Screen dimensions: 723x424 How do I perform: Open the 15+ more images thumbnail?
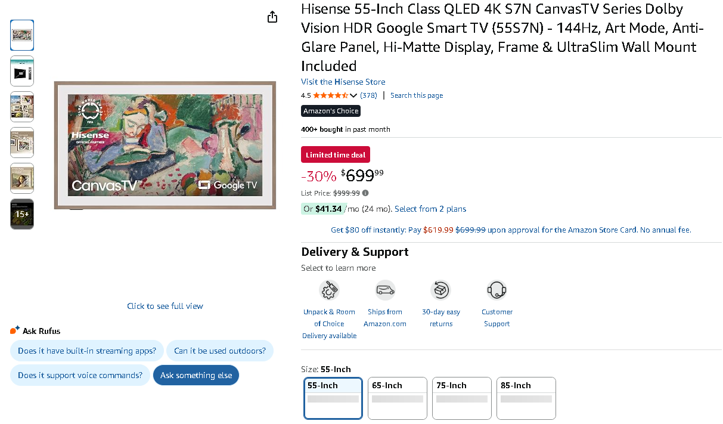[x=22, y=214]
